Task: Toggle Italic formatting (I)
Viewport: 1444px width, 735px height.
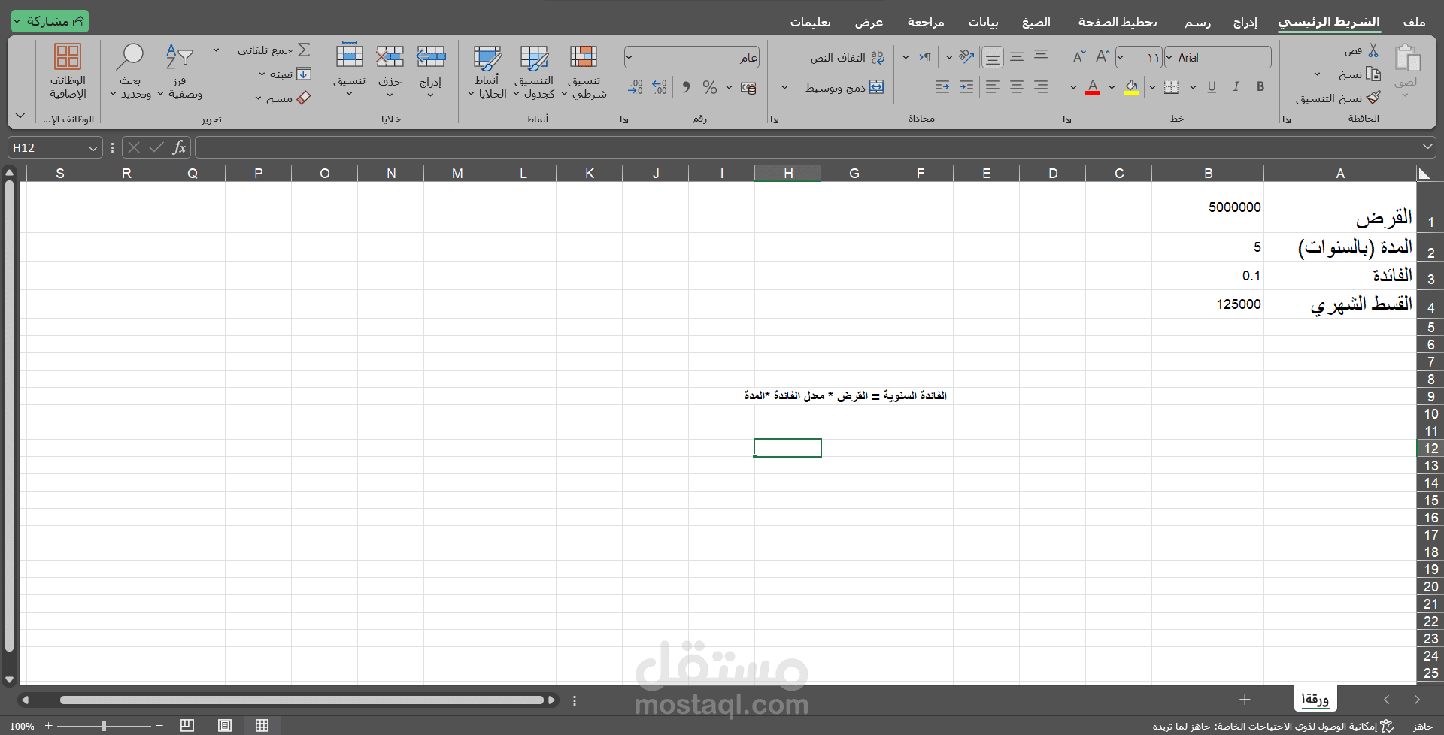Action: (1236, 87)
